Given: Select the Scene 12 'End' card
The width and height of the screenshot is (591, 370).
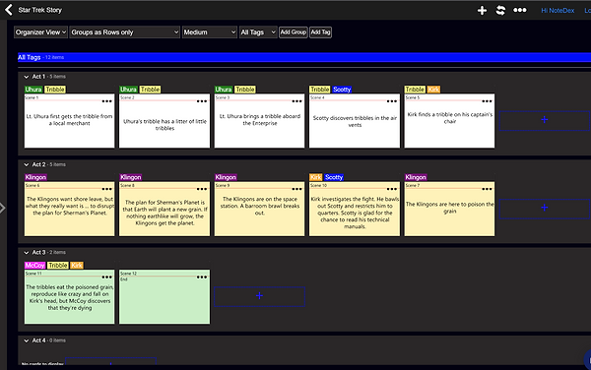Looking at the screenshot, I should click(164, 296).
